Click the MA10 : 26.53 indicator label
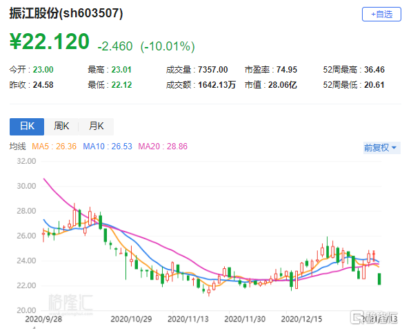 108,147
